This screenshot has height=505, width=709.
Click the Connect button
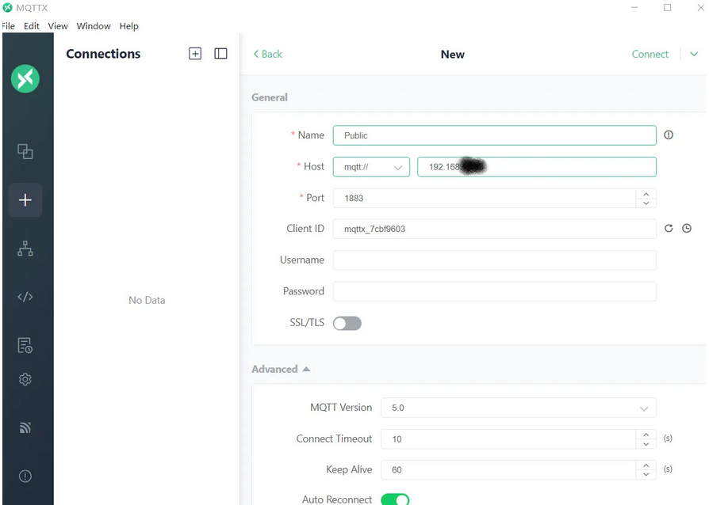(650, 54)
